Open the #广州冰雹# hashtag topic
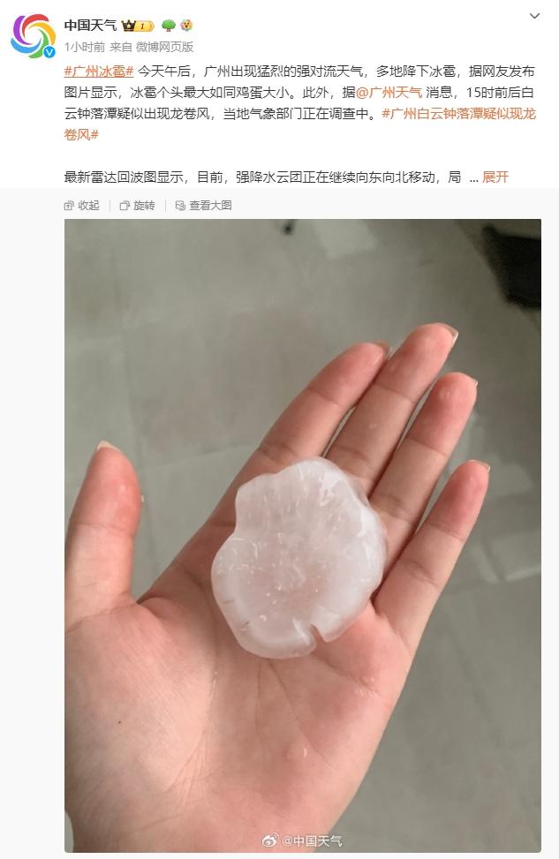This screenshot has height=859, width=559. pos(99,72)
